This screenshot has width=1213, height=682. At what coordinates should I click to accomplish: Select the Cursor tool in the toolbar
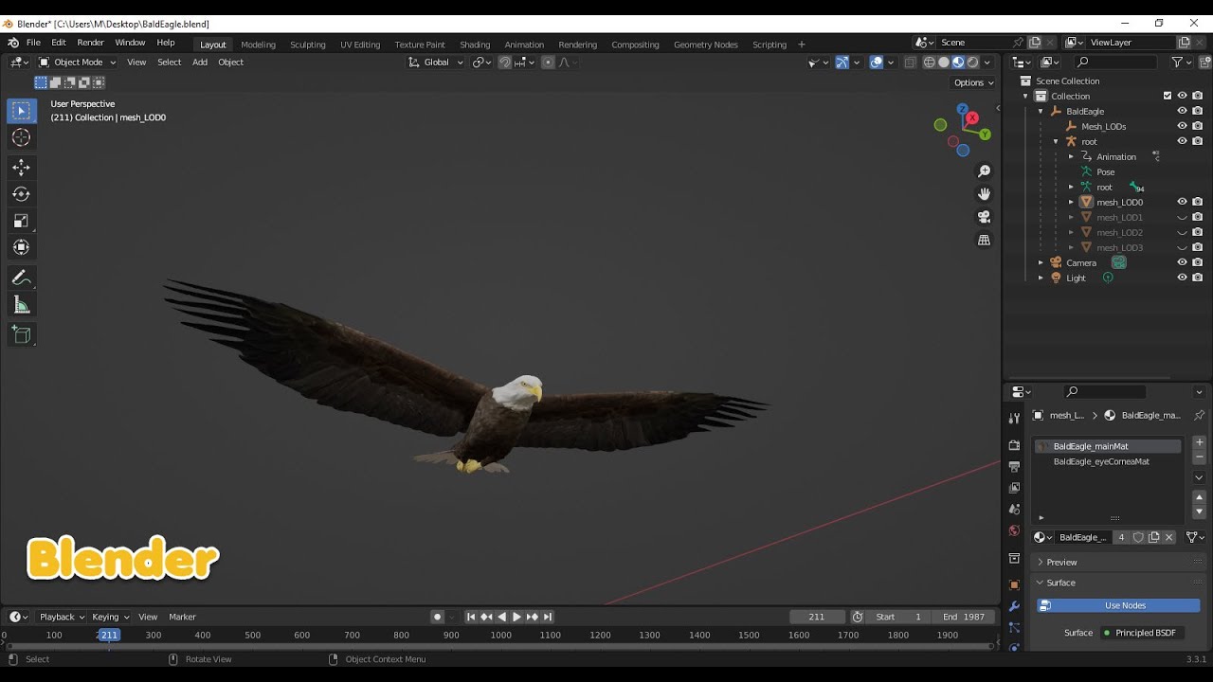tap(21, 138)
